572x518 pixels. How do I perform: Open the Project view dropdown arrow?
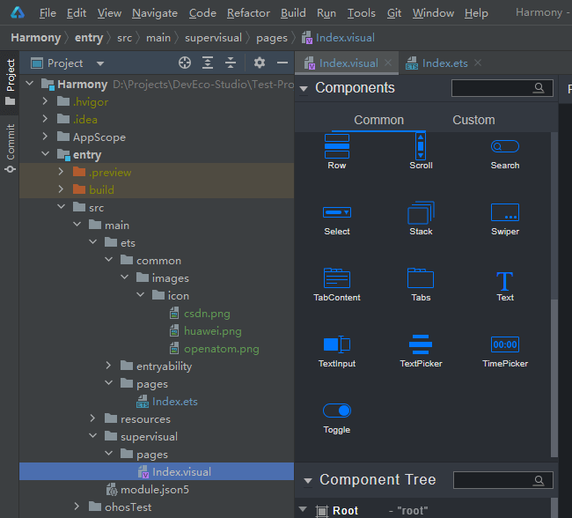pos(100,63)
